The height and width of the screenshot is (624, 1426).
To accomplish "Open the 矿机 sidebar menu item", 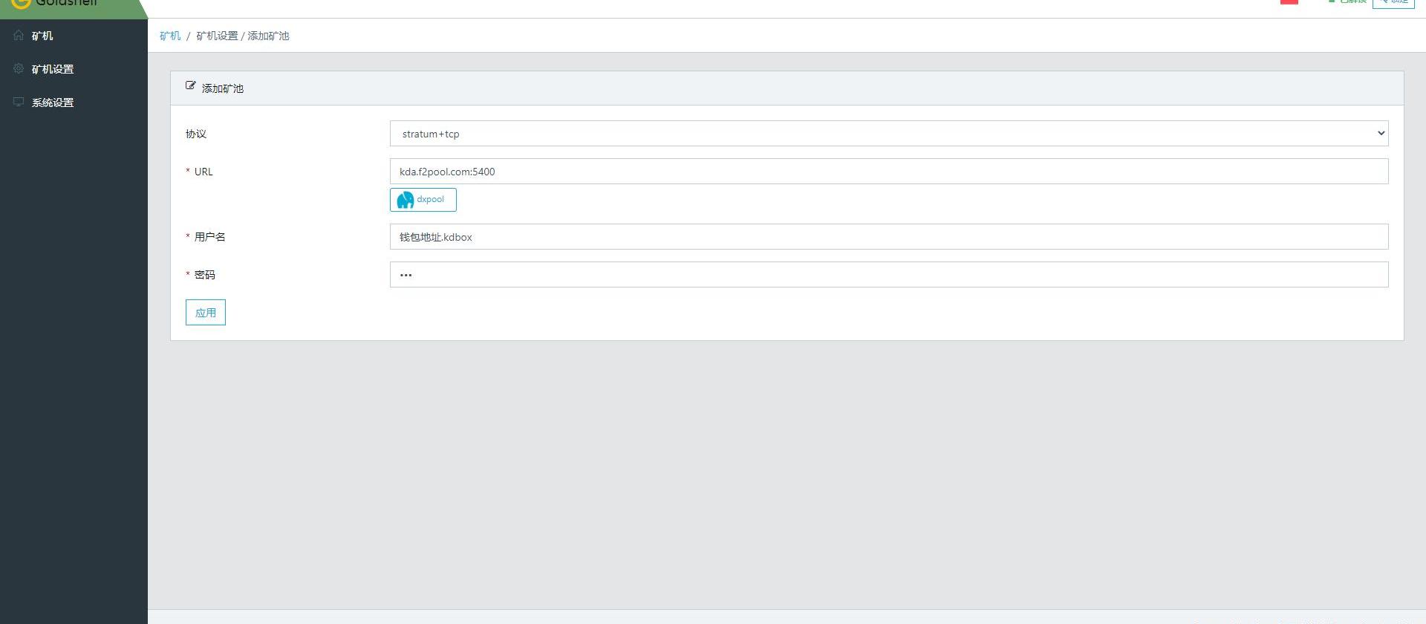I will [x=74, y=36].
